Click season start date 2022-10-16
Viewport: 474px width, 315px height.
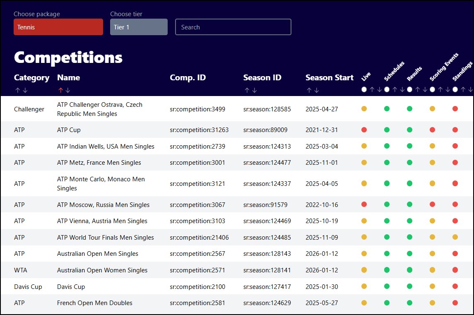coord(322,204)
